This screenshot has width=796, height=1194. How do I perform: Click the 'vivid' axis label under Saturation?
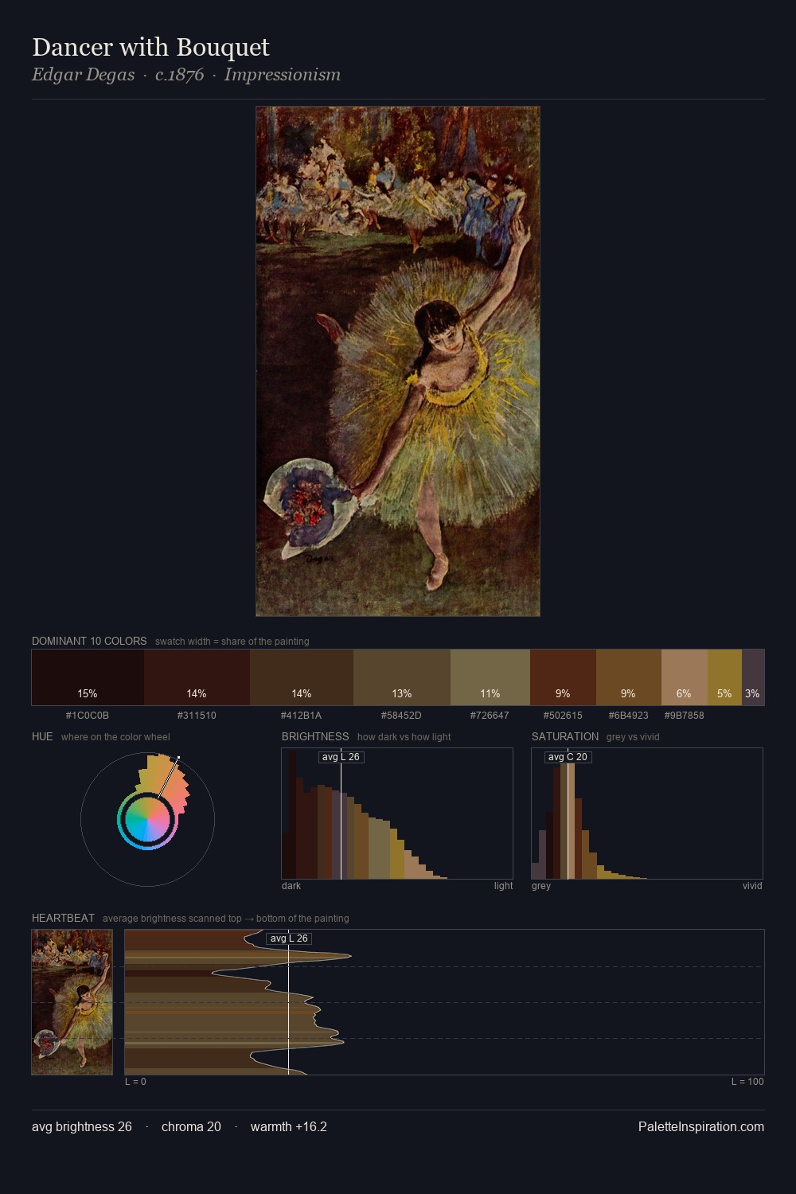click(x=752, y=886)
